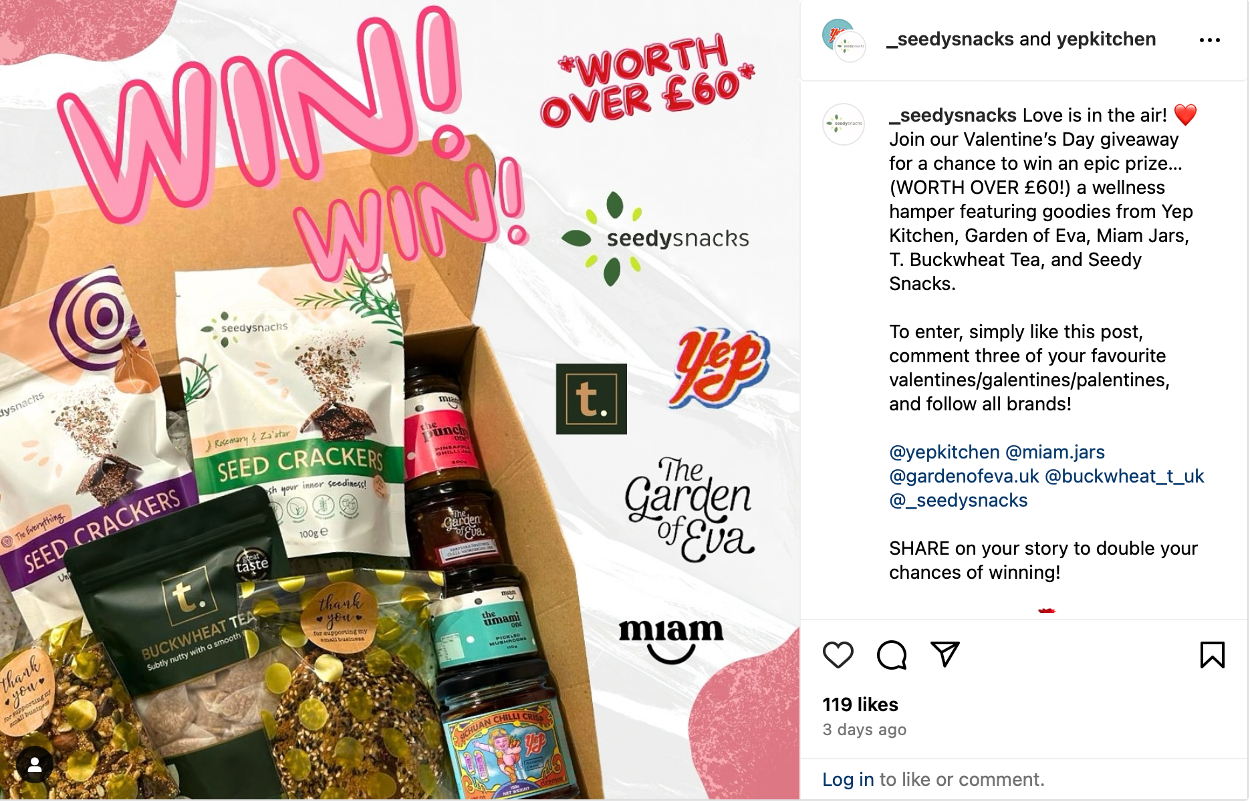
Task: Open _seedysnacks username in post header
Action: [950, 39]
